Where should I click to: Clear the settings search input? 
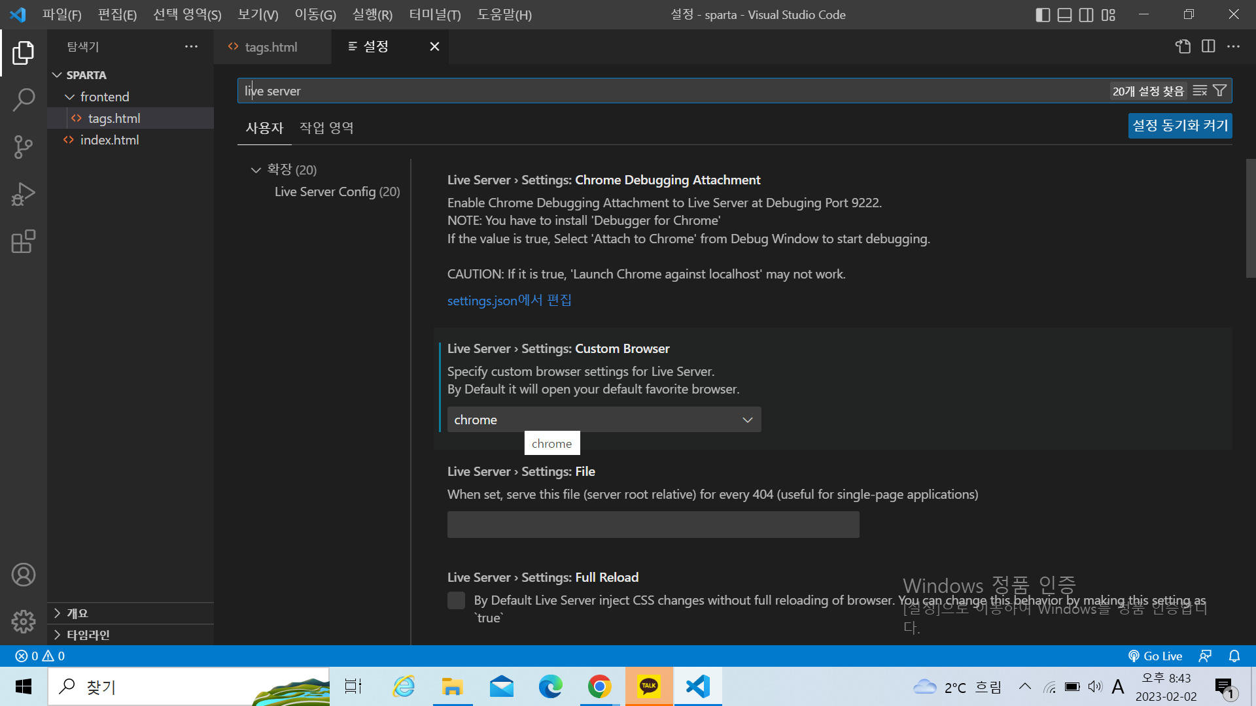(x=1200, y=91)
